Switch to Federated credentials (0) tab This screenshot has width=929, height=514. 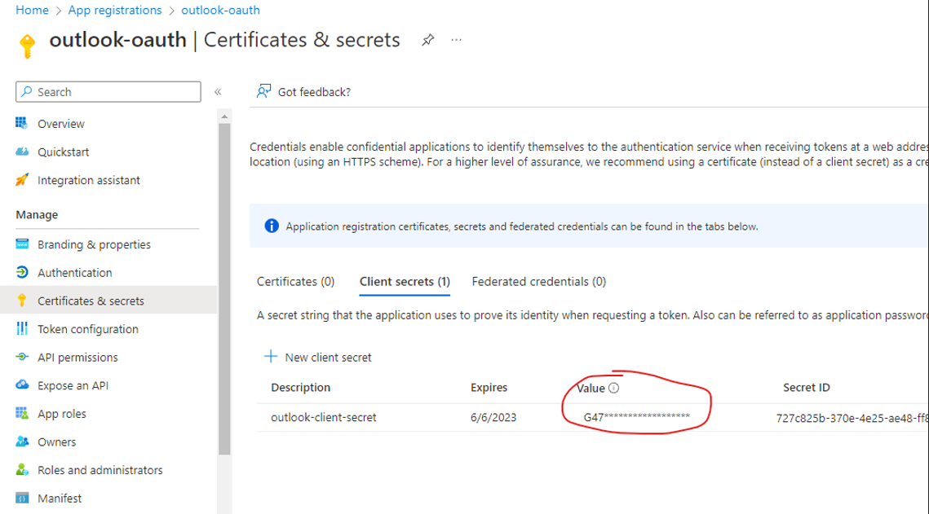tap(538, 282)
